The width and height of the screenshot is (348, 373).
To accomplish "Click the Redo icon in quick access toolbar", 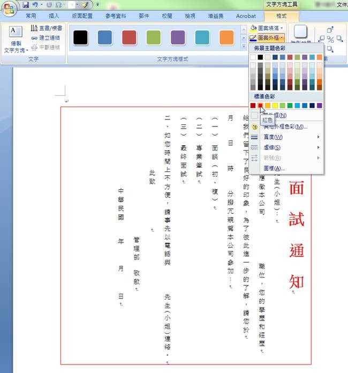I will (x=49, y=5).
